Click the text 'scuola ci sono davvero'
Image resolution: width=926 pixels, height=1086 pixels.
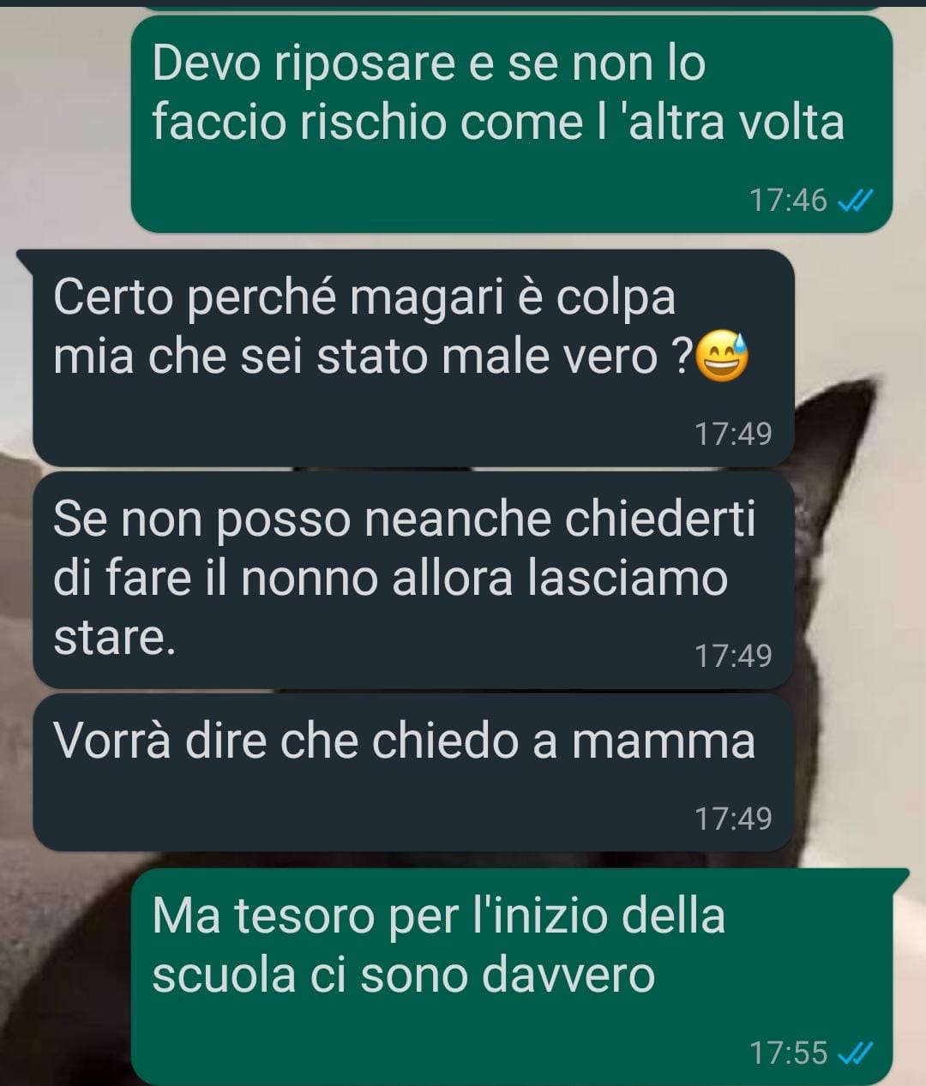pos(404,975)
